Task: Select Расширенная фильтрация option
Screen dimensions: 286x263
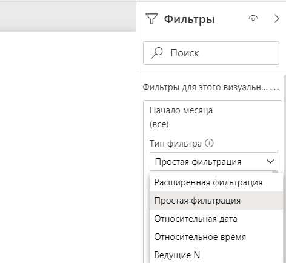Action: 216,182
